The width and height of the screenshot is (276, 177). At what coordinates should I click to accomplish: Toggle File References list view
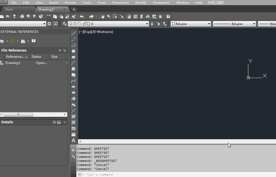coord(60,50)
